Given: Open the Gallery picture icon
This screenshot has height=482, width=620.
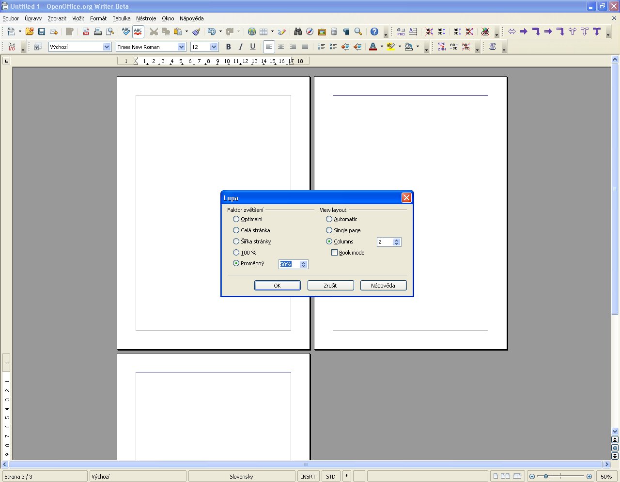Looking at the screenshot, I should pos(322,32).
